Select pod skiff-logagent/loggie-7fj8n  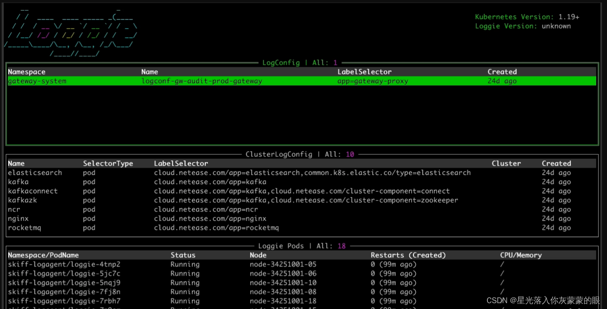pos(64,292)
